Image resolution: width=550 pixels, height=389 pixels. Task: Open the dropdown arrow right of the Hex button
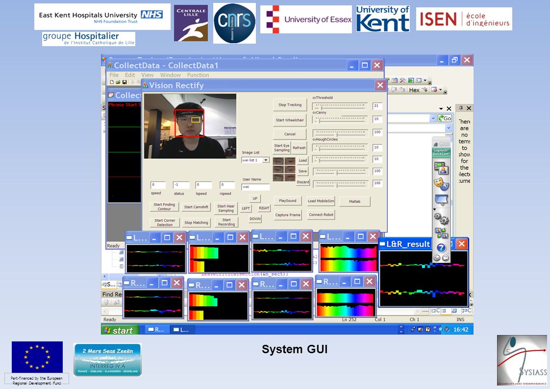click(441, 90)
